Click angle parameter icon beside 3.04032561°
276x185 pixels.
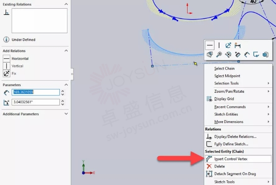(7, 102)
